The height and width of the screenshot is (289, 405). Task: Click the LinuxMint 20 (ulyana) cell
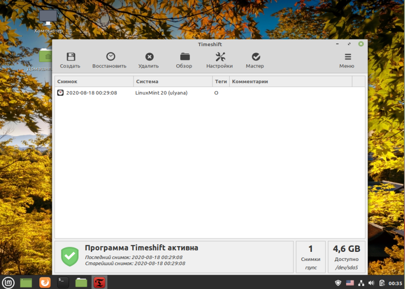point(161,93)
